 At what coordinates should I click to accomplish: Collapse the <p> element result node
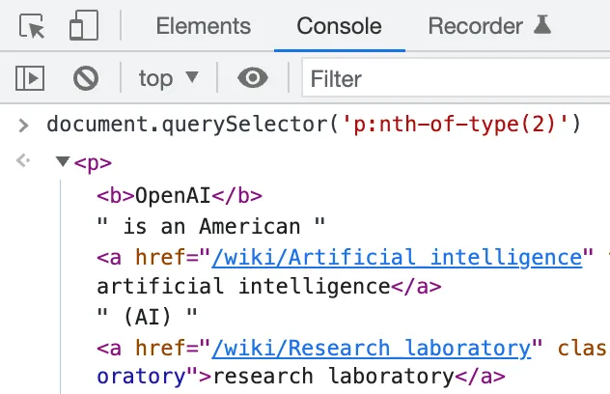click(x=63, y=161)
